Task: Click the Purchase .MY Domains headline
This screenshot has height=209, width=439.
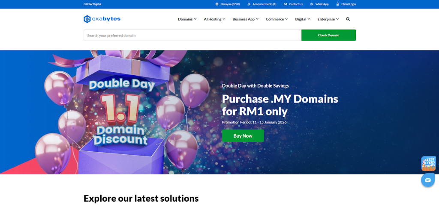Action: tap(280, 105)
